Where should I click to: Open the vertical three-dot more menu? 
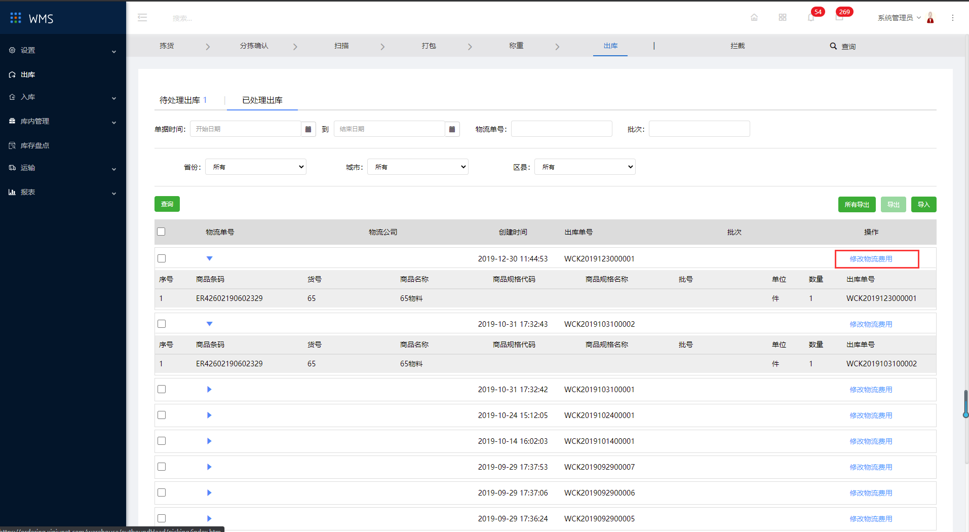pos(953,18)
